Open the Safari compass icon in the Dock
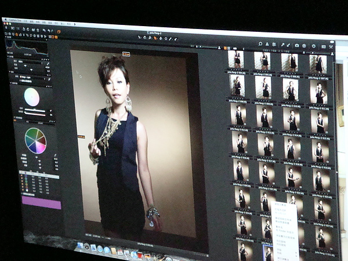 click(x=100, y=249)
